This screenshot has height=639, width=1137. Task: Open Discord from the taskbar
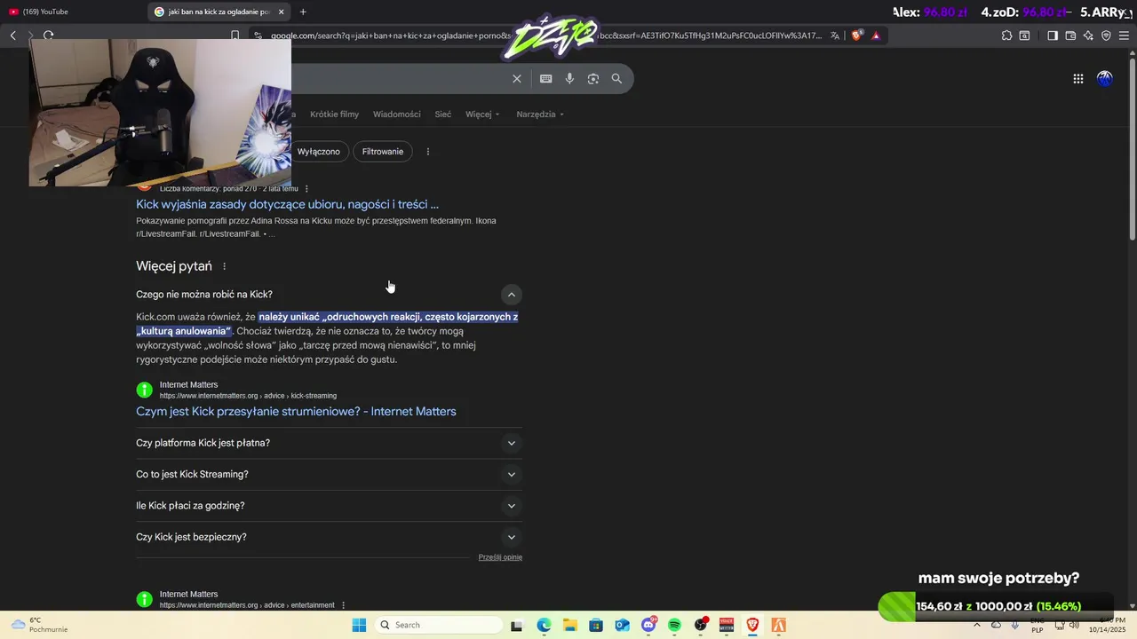coord(648,625)
